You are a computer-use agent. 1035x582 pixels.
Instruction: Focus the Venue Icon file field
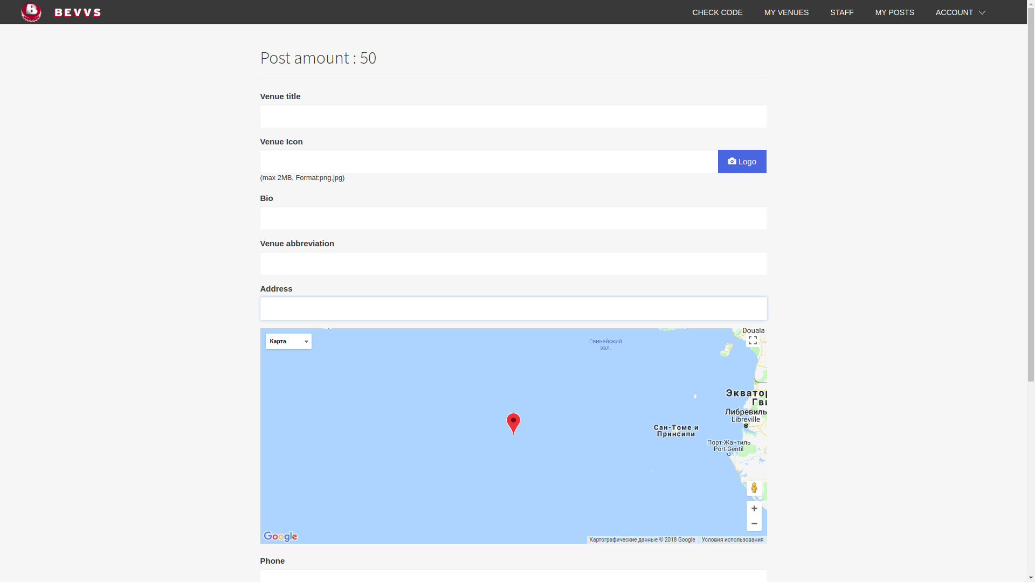point(489,162)
